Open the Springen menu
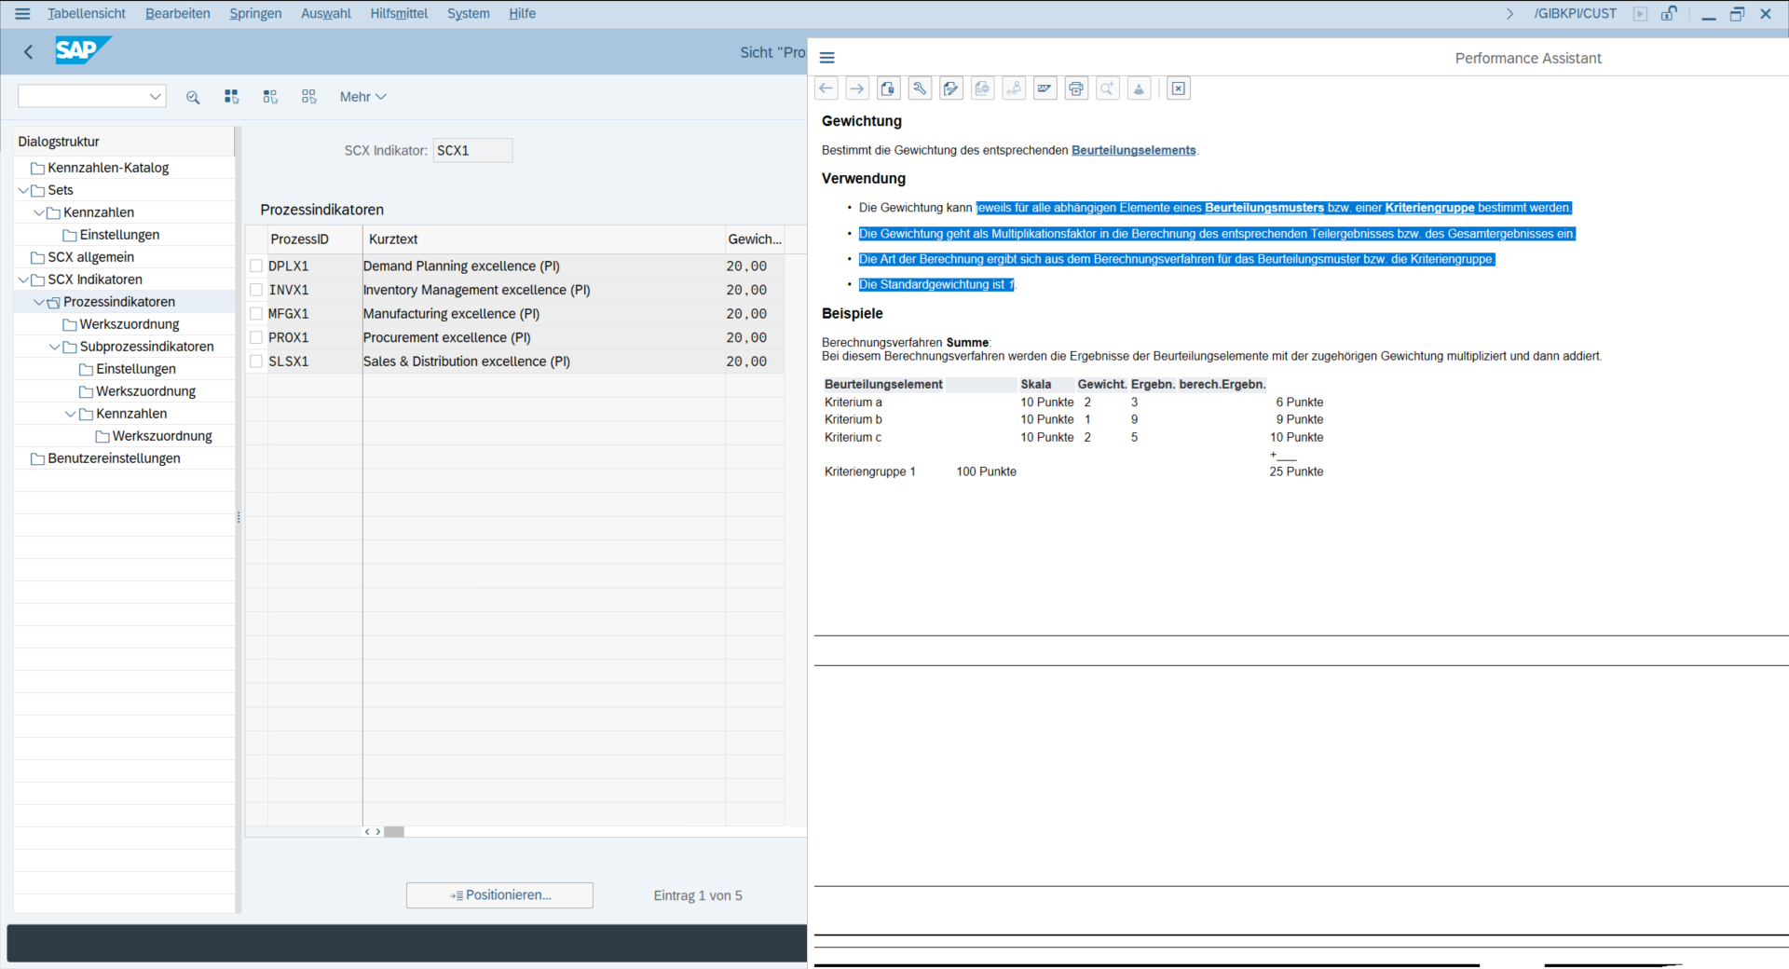1789x969 pixels. [x=255, y=13]
